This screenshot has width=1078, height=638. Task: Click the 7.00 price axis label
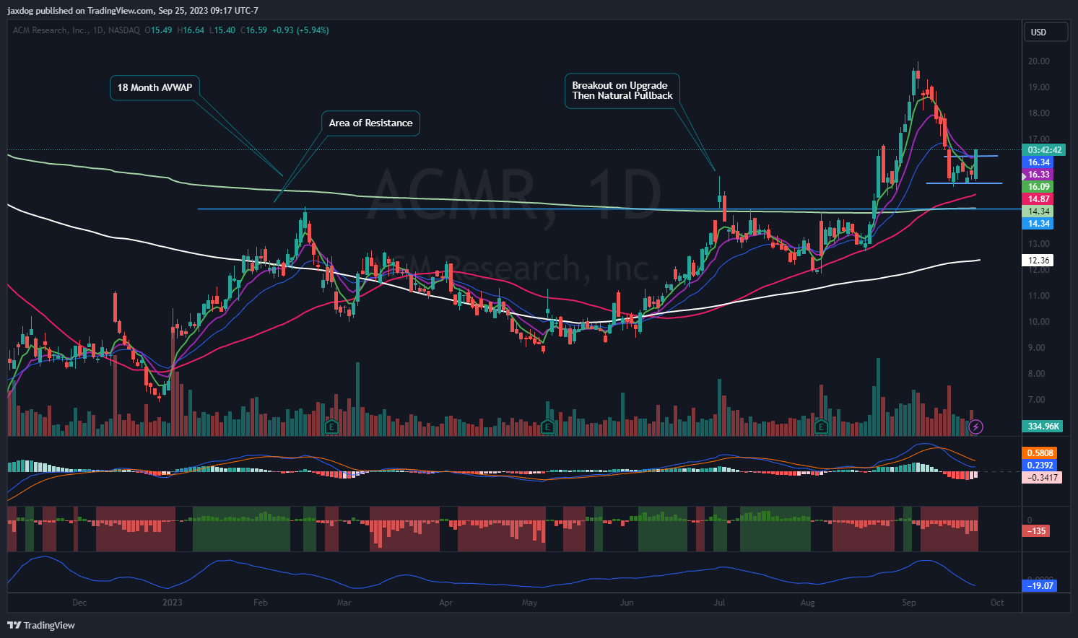coord(1037,400)
